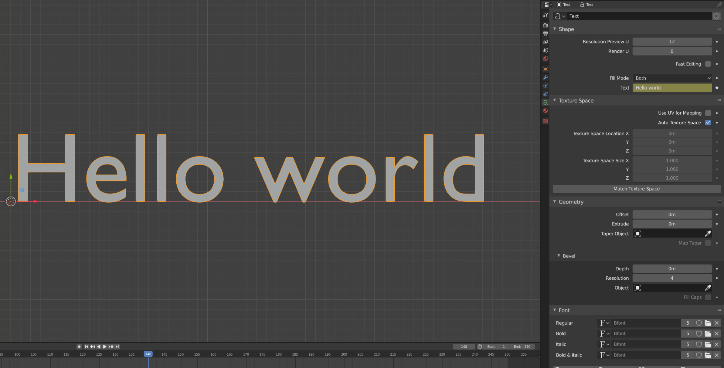Click the Offset value field
Screen dimensions: 724x368
(x=672, y=214)
